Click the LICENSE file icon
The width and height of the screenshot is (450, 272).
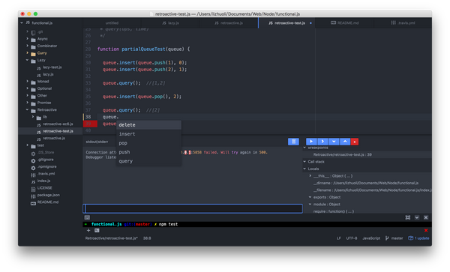pos(33,189)
